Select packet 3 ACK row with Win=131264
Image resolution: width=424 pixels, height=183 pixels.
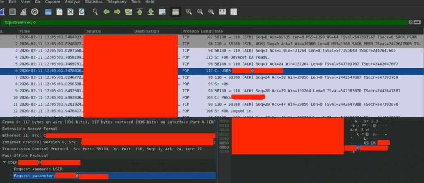click(212, 51)
